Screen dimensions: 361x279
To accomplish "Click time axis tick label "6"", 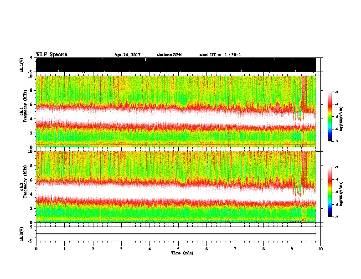I will point(207,249).
